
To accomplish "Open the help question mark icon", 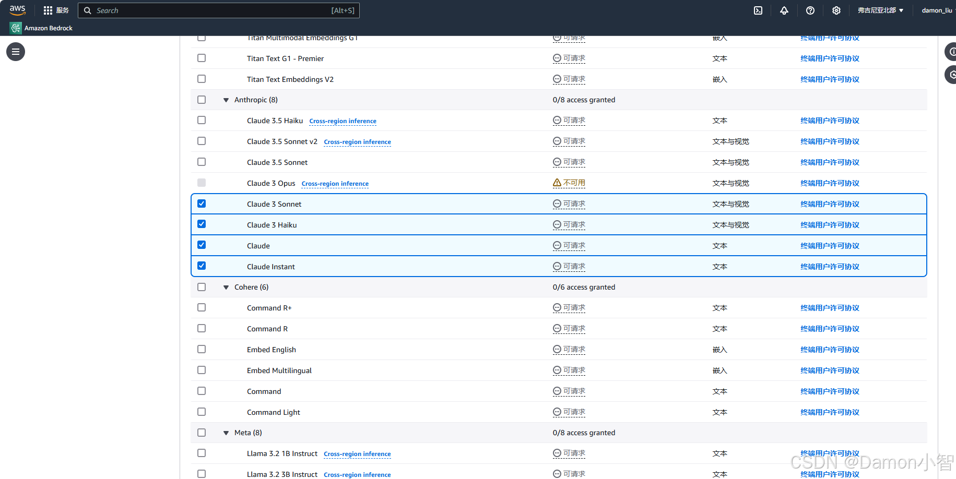I will click(810, 10).
